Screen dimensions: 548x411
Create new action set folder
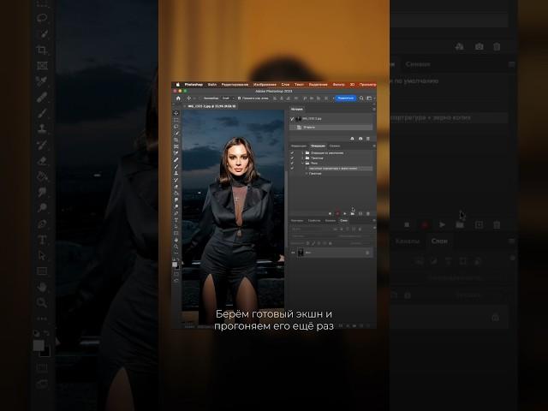[x=352, y=213]
